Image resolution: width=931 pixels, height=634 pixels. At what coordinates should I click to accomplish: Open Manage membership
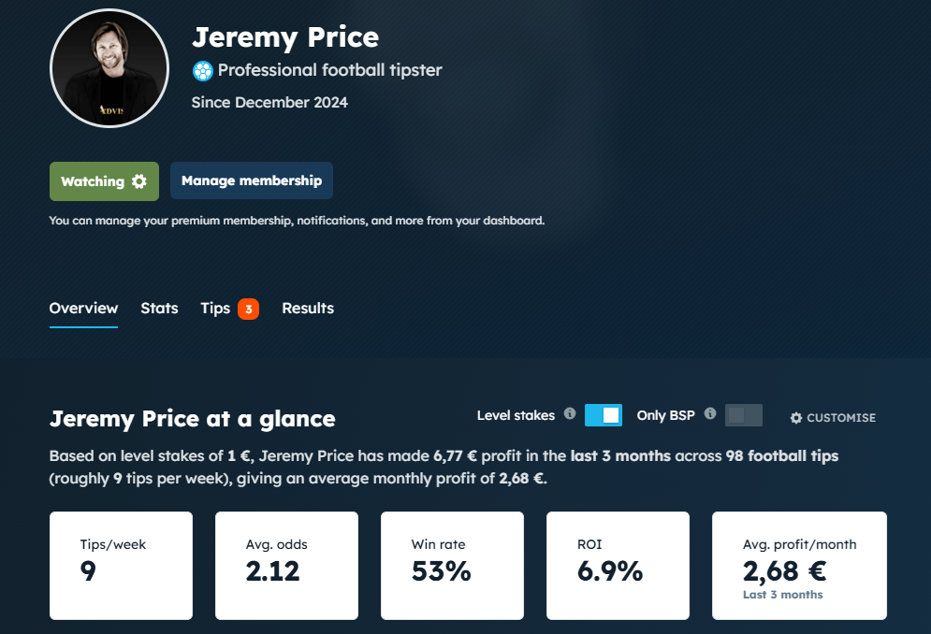251,180
